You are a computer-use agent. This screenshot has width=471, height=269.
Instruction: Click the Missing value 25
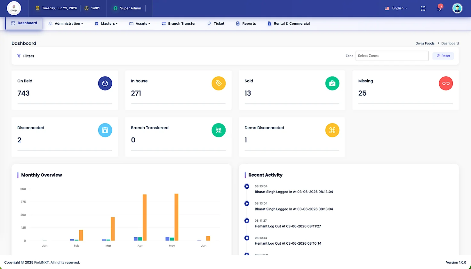coord(362,93)
